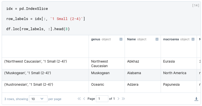Download the table with download icon
Viewport: 202px width, 106px height.
click(196, 99)
